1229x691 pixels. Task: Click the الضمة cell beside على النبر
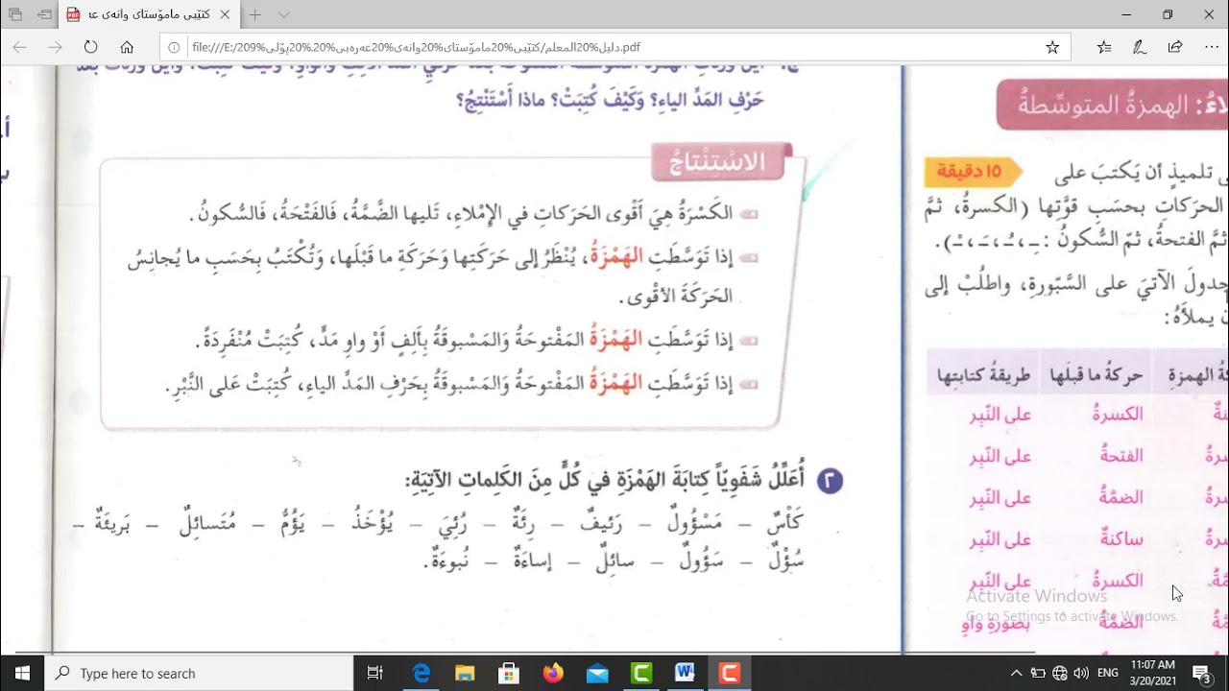[1121, 497]
